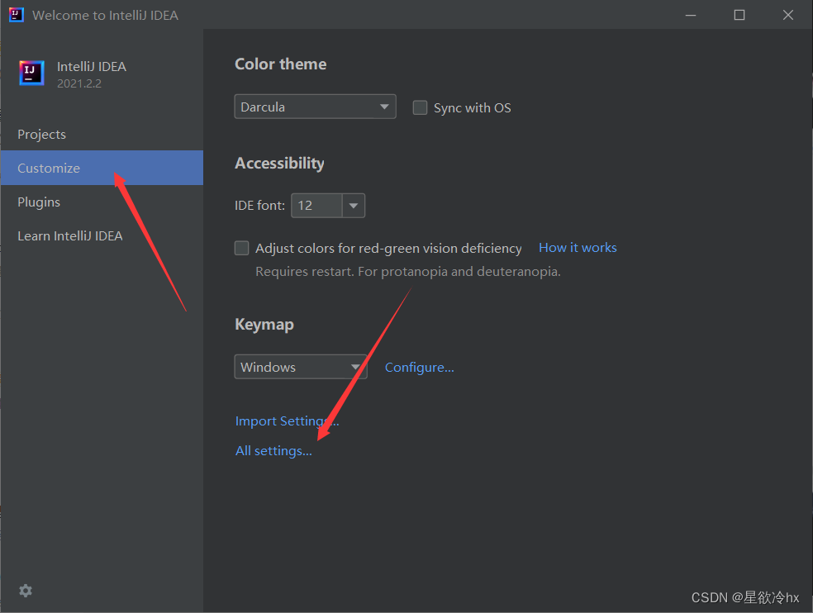Click the Color theme heading
The image size is (813, 613).
(281, 64)
